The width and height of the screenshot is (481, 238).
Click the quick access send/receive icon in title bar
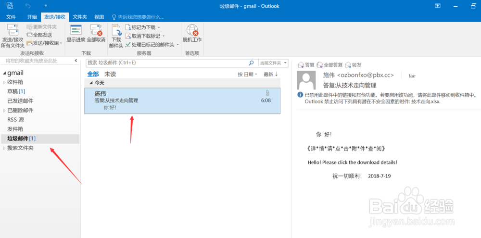coord(10,5)
